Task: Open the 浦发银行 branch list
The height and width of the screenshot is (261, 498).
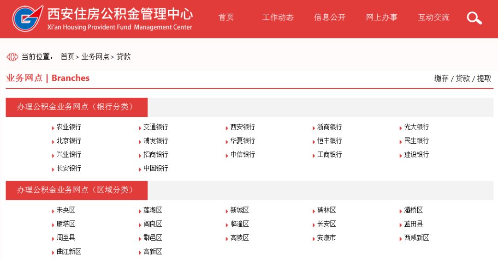Action: click(x=156, y=141)
